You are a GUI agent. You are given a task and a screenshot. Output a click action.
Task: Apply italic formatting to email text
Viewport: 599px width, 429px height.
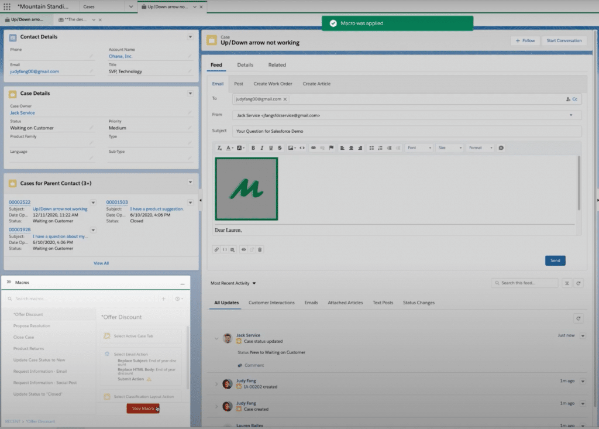point(262,148)
